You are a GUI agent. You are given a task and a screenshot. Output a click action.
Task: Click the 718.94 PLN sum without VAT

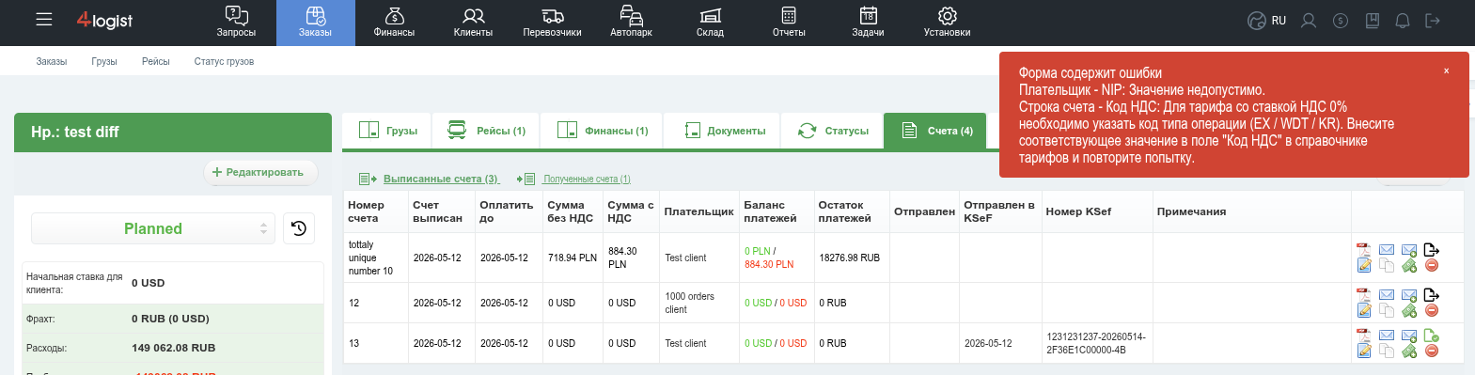(573, 258)
